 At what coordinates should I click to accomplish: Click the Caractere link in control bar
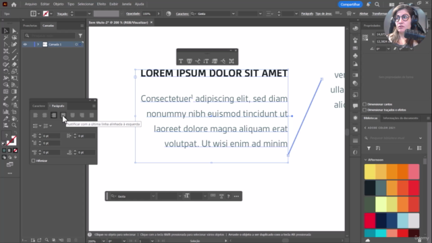182,13
